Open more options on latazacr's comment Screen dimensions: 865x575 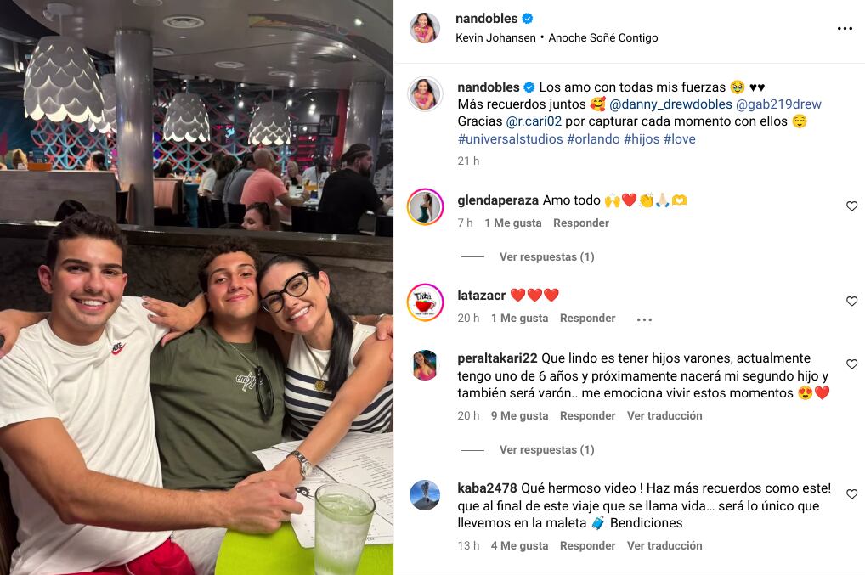point(644,319)
